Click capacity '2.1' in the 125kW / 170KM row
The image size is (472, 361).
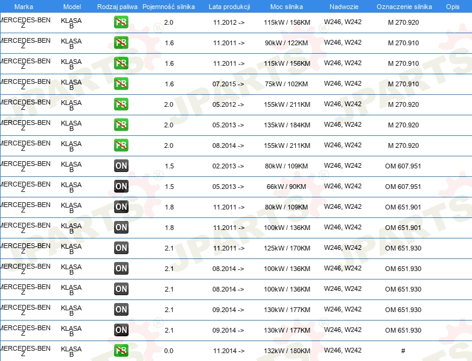[169, 248]
